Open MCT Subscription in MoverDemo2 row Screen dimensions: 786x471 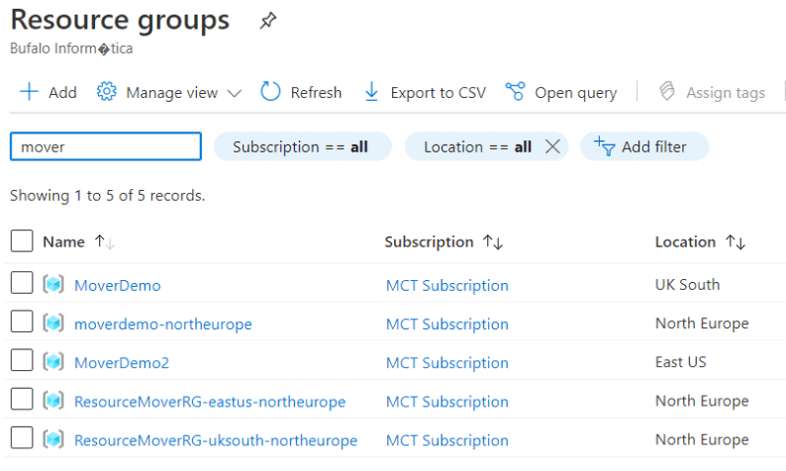(447, 362)
